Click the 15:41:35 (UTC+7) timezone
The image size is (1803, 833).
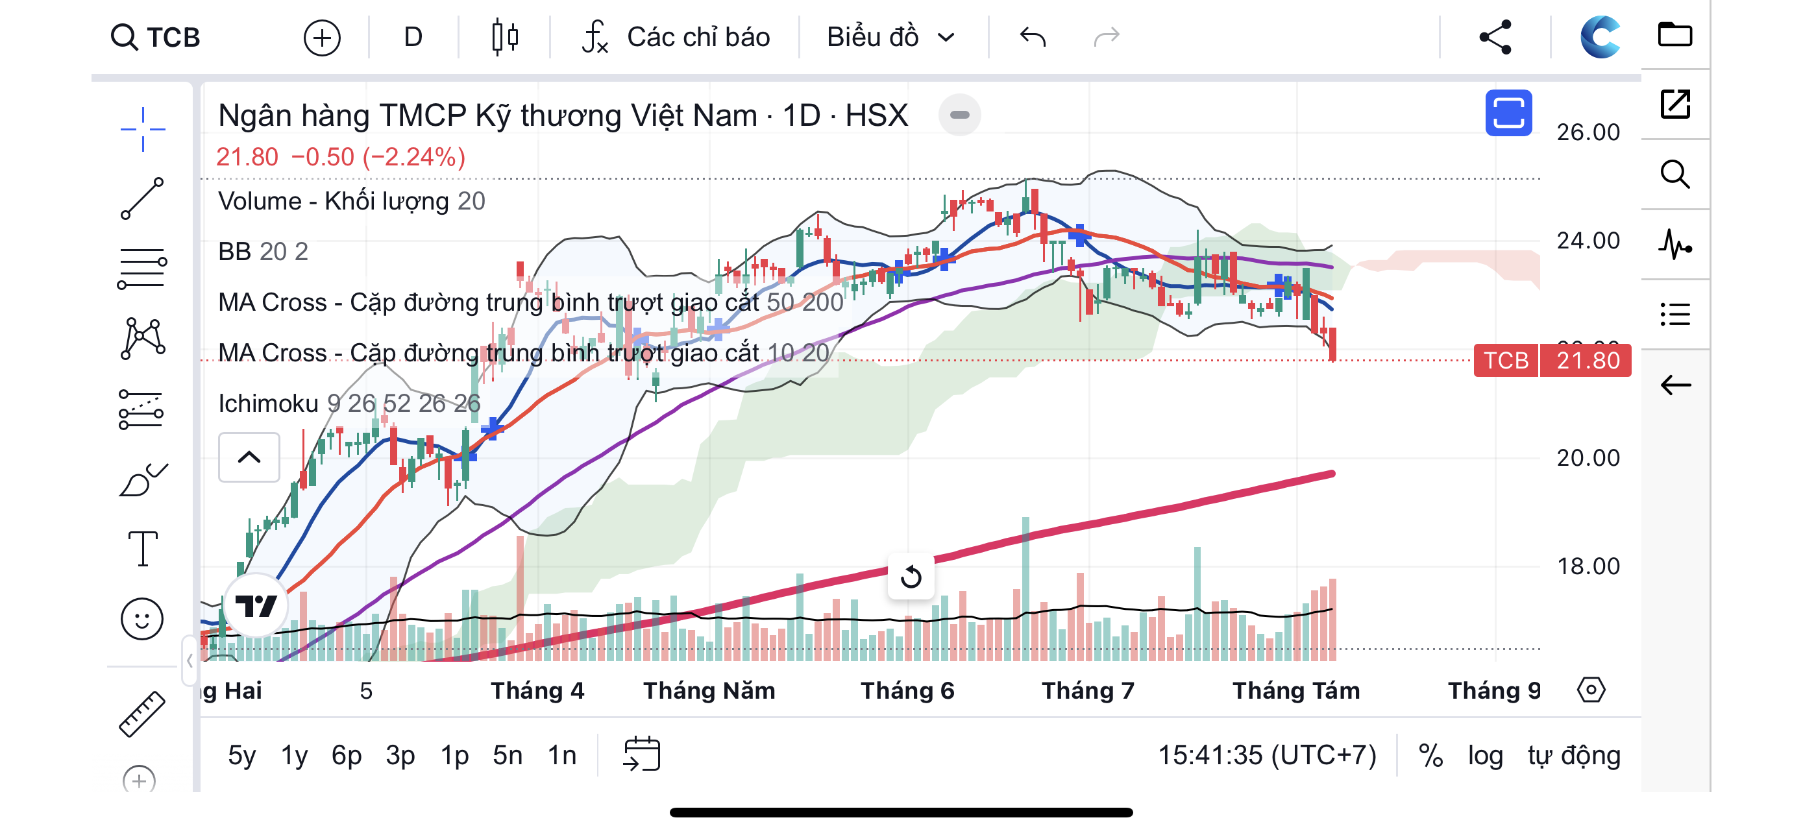point(1267,755)
